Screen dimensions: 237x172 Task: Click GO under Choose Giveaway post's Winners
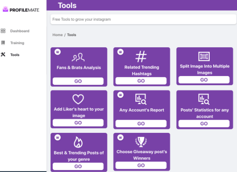141,165
